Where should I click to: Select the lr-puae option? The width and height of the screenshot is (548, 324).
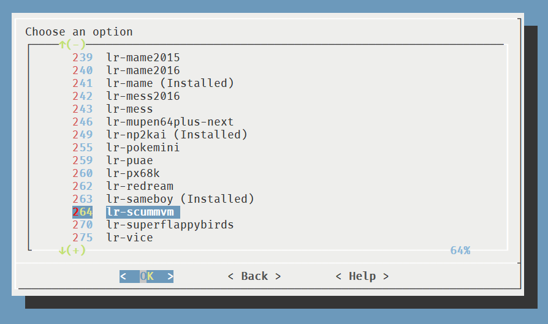coord(129,160)
